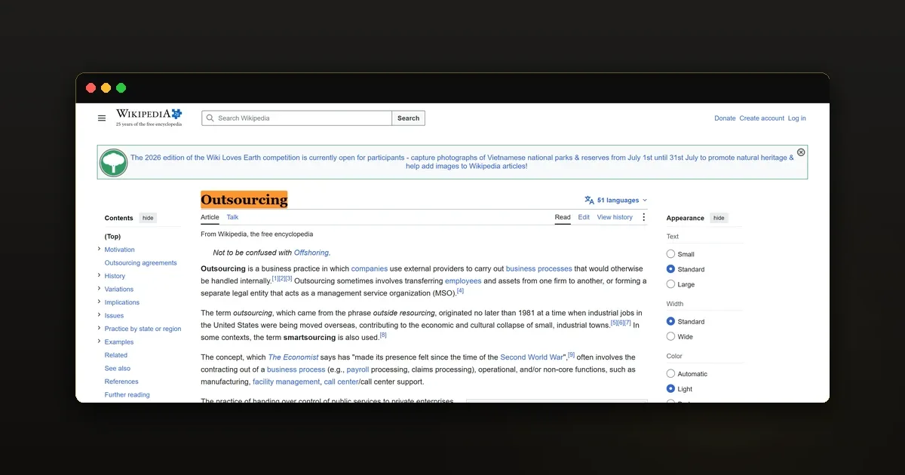Click the search magnifier icon
The image size is (905, 475).
pos(211,118)
